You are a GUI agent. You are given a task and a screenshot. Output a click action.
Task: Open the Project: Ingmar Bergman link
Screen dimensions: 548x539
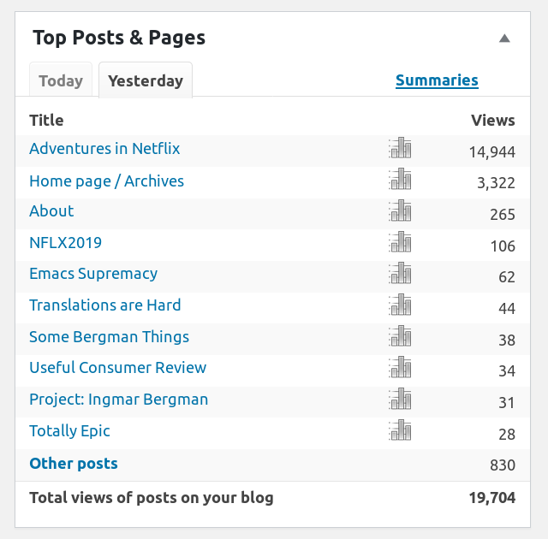pyautogui.click(x=118, y=400)
